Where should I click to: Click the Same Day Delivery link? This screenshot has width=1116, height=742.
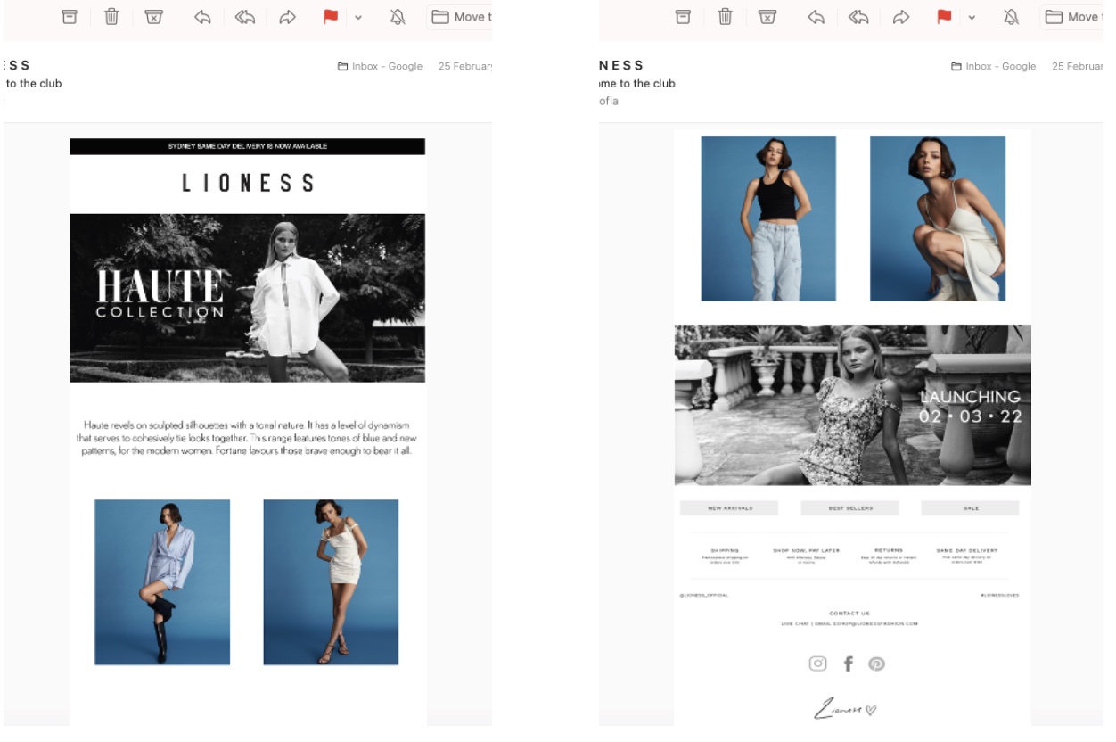(x=967, y=556)
